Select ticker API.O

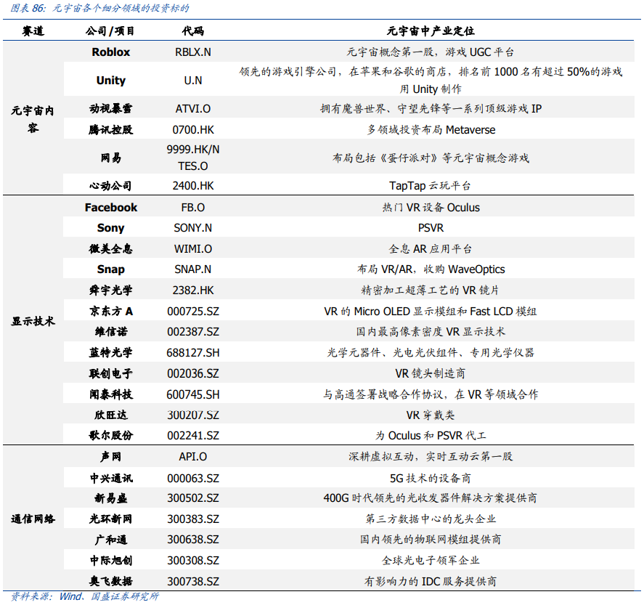193,457
